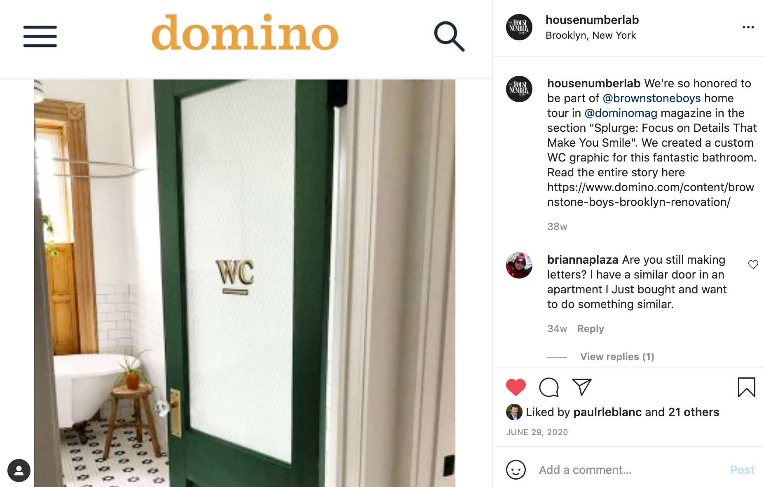Screen dimensions: 764x487
Task: Save the post with the bookmark icon
Action: 746,387
